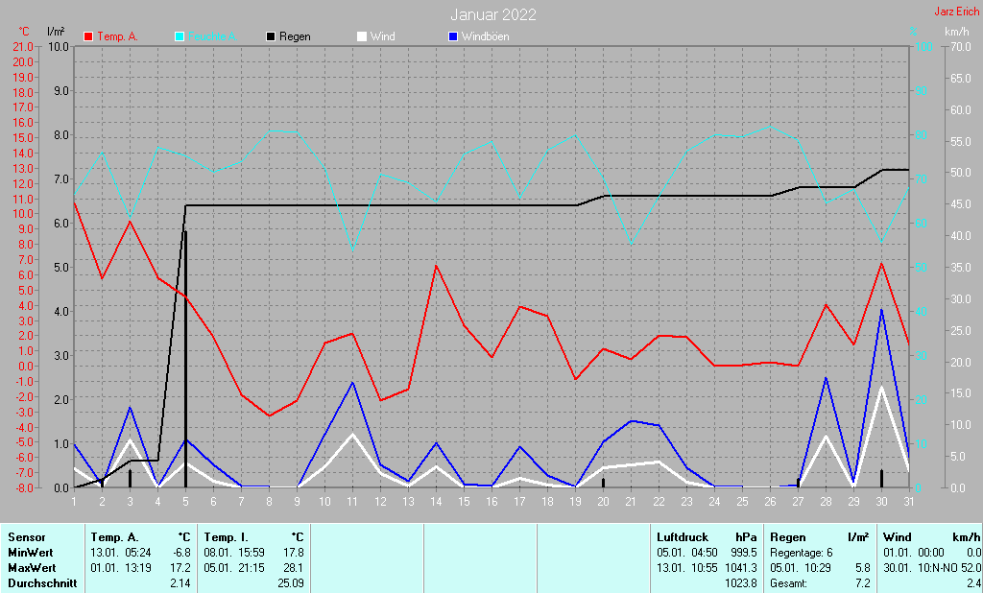
Task: Click the black Regen legend swatch
Action: coord(271,36)
